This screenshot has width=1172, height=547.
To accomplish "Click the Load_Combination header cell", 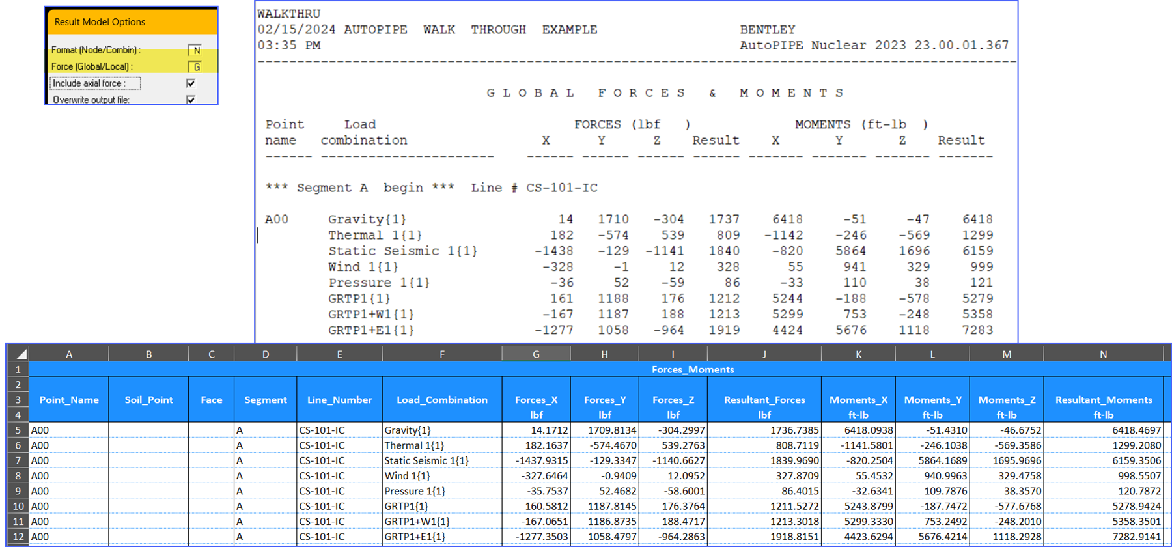I will pos(442,400).
